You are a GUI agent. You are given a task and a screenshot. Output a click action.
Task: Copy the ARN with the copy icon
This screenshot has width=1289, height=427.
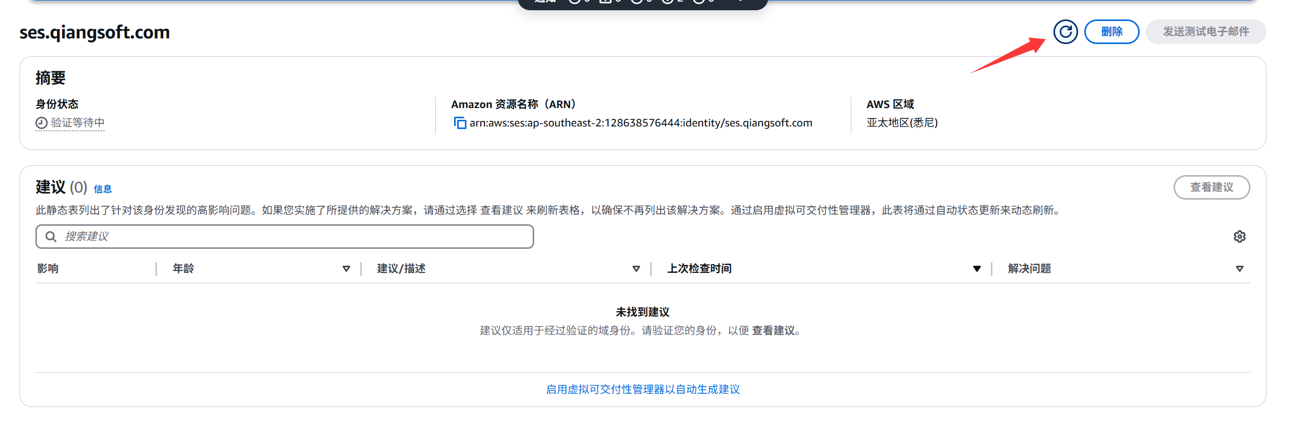pos(460,123)
